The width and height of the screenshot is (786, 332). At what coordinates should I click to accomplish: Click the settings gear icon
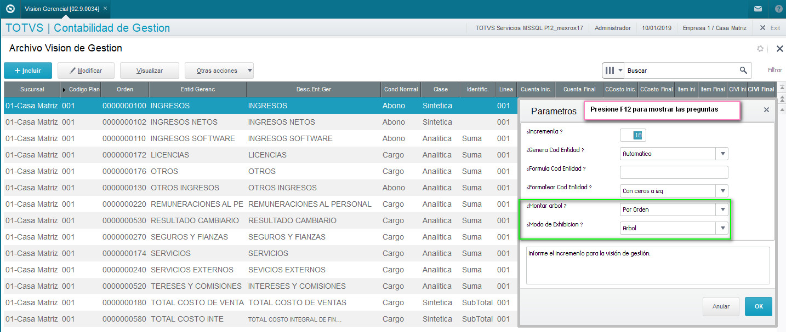[x=760, y=49]
